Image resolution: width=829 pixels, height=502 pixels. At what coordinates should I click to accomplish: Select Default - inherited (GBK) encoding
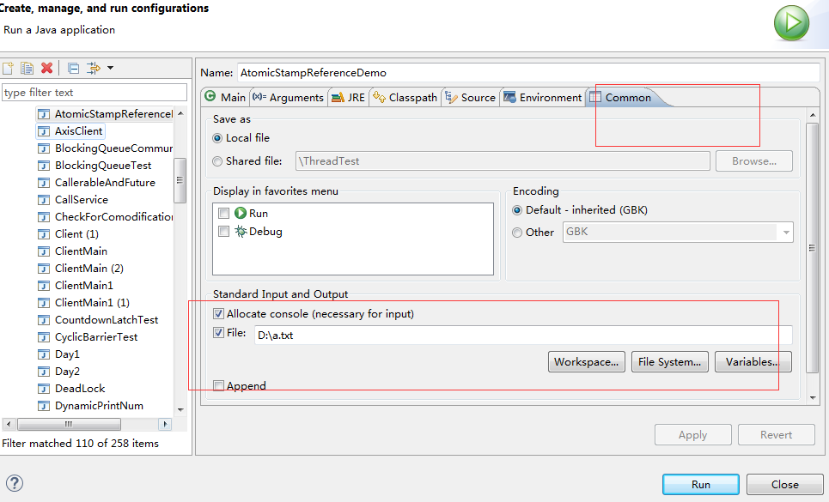tap(517, 210)
